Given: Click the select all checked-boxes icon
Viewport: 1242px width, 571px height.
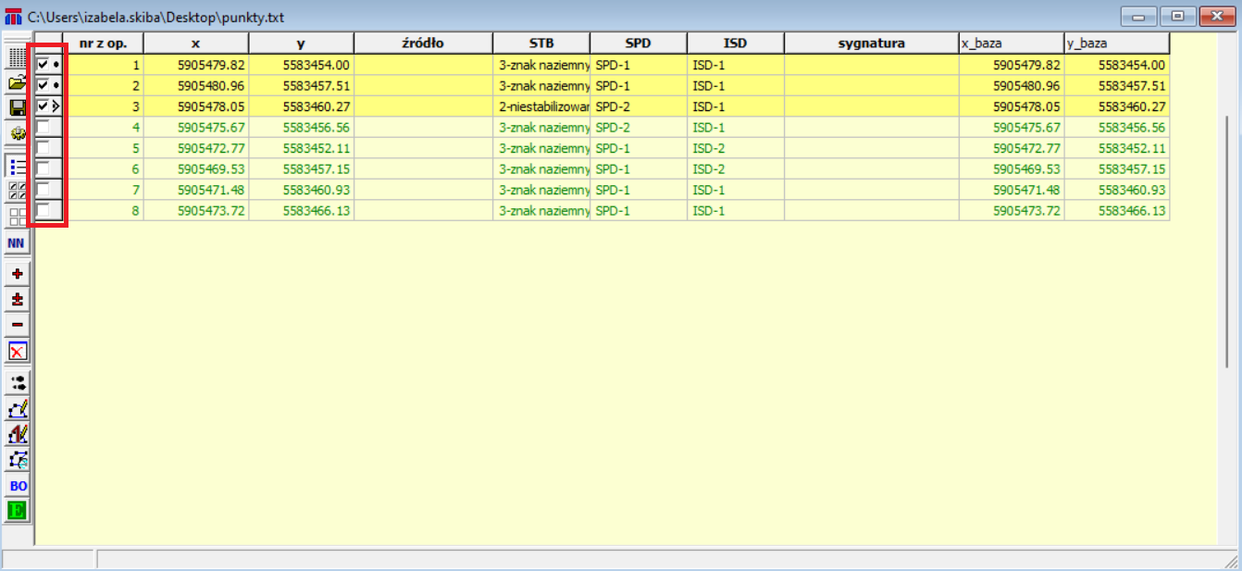Looking at the screenshot, I should [17, 192].
